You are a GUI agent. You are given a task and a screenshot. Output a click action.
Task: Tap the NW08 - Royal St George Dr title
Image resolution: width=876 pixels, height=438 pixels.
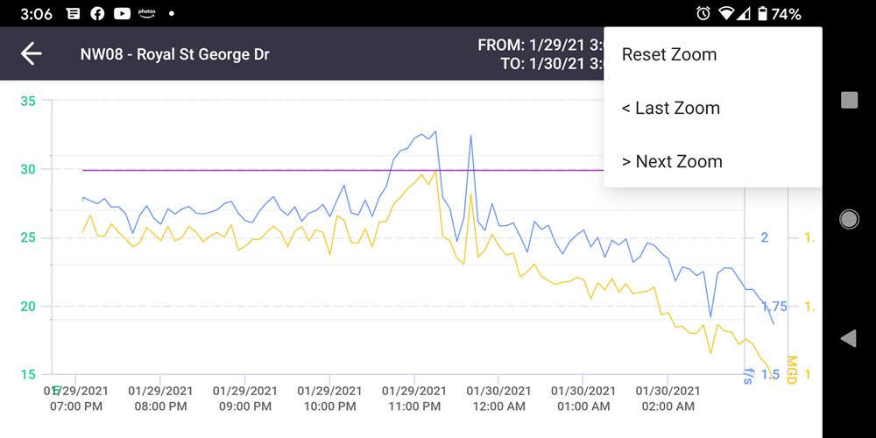coord(174,54)
